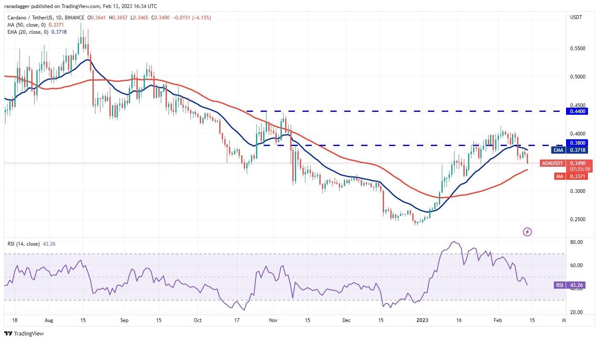
Task: Click the Feb label on time axis
Action: [497, 320]
